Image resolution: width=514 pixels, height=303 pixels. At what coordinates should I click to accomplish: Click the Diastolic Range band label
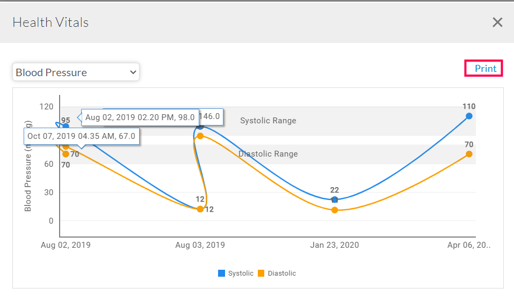(268, 154)
